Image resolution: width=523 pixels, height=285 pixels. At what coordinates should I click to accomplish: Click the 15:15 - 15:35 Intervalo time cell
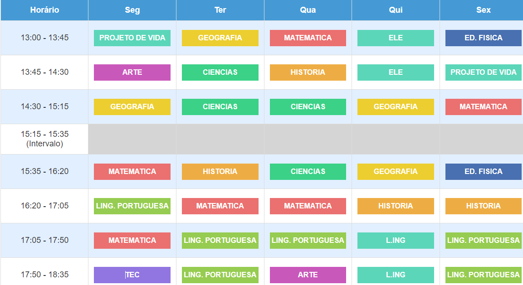pyautogui.click(x=44, y=139)
